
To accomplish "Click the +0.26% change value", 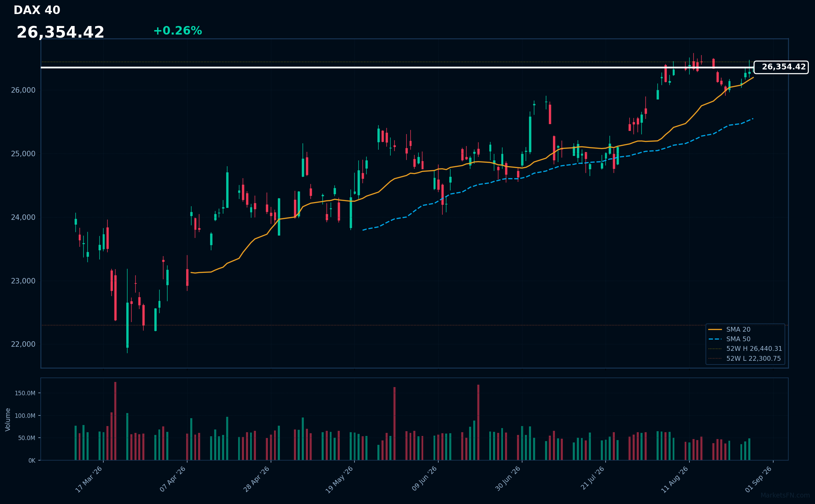I will pos(178,31).
